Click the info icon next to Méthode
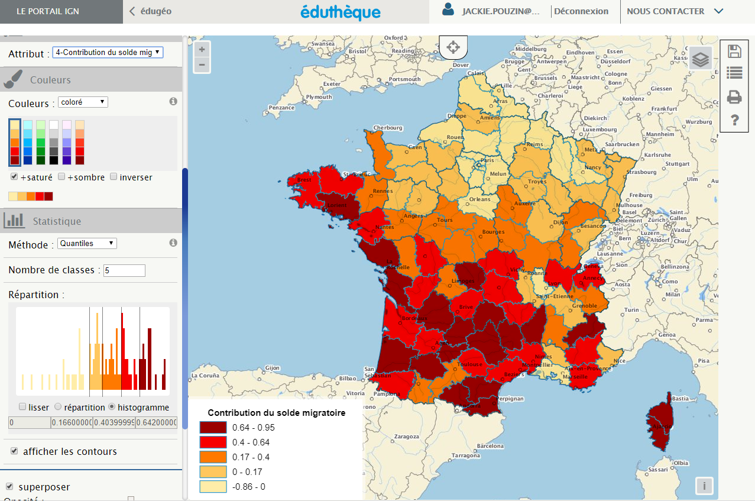Image resolution: width=755 pixels, height=501 pixels. pos(173,243)
